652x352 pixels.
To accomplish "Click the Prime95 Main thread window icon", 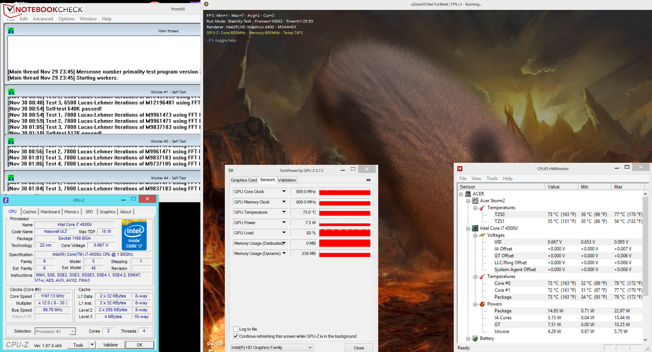I will click(x=11, y=31).
